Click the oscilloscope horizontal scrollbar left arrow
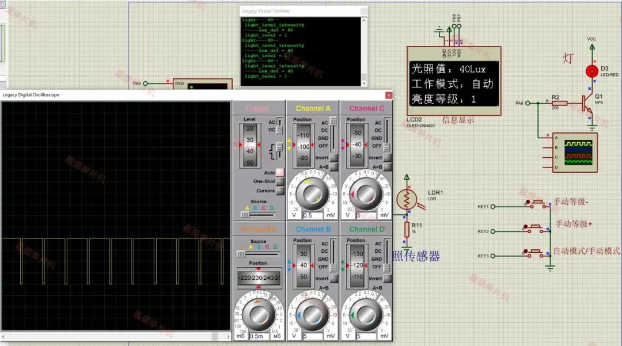The width and height of the screenshot is (622, 346). pos(3,337)
